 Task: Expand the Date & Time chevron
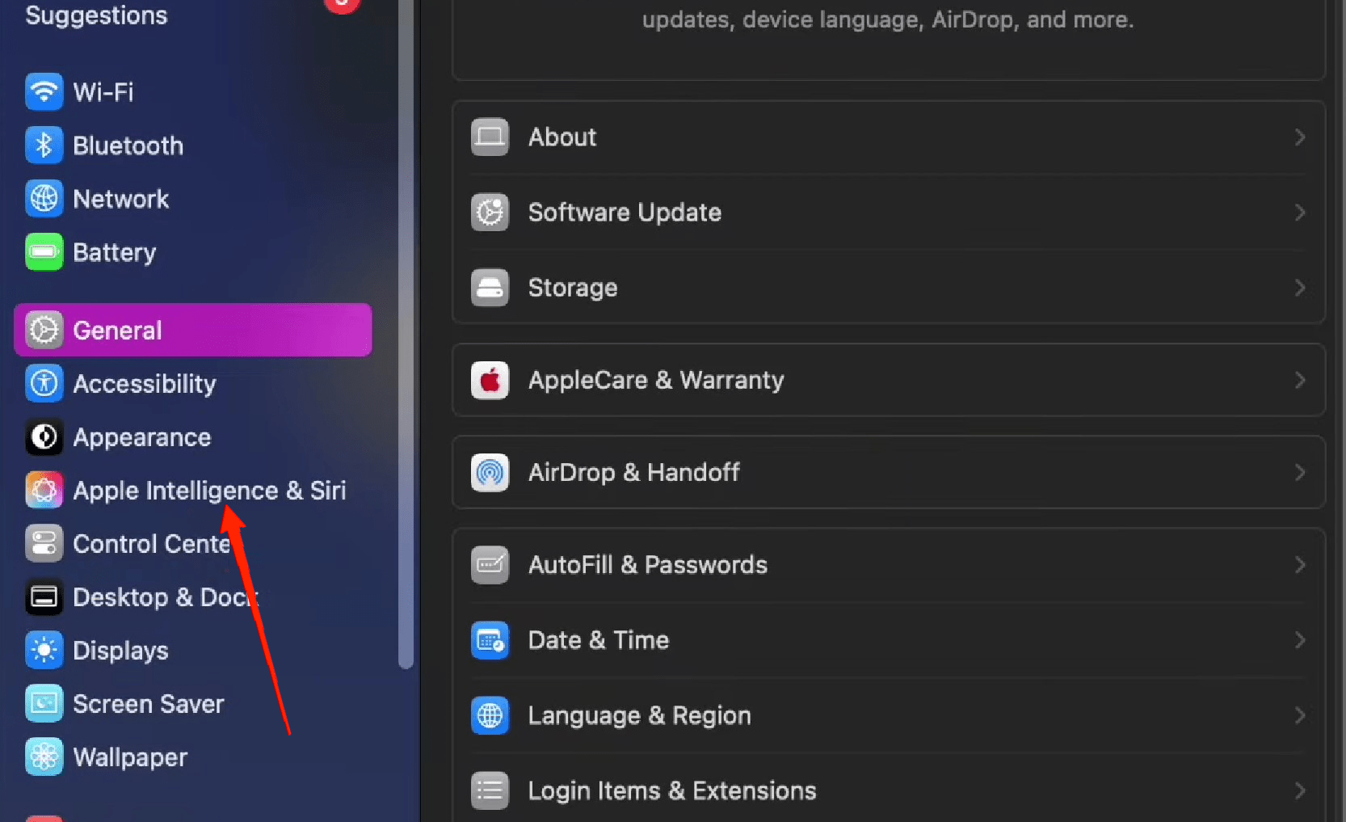[1300, 640]
